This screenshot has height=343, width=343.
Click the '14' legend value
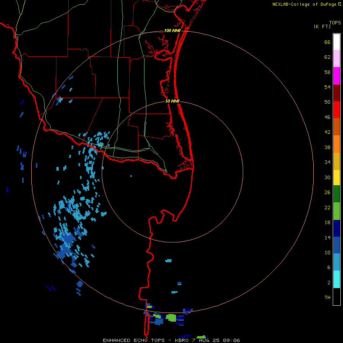(327, 237)
